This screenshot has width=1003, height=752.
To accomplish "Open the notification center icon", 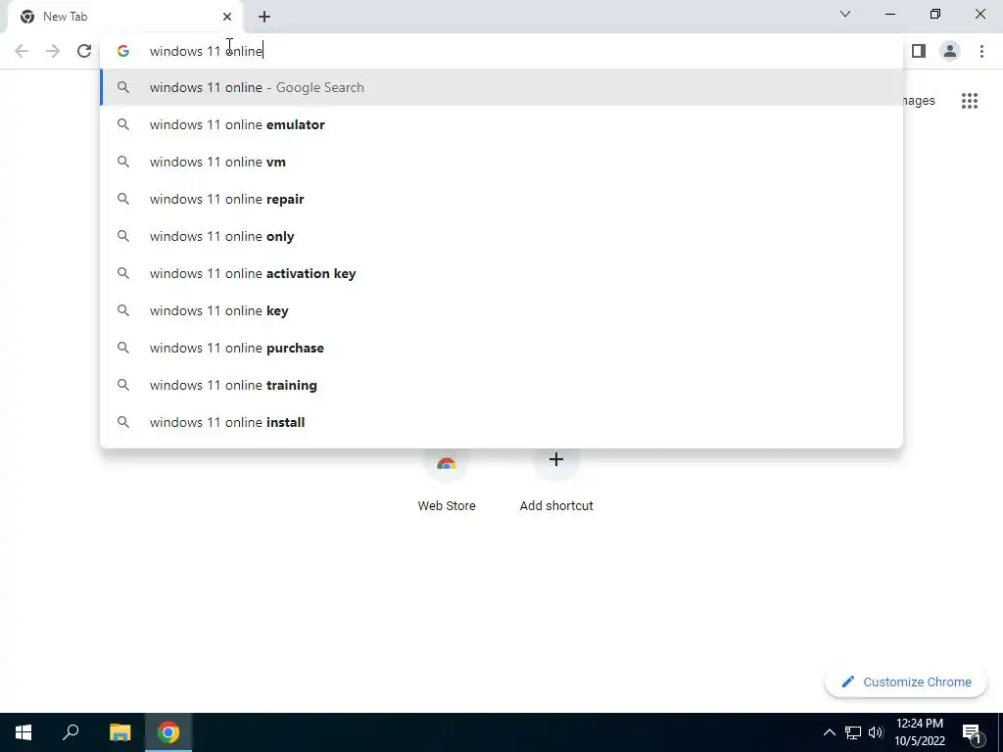I will coord(972,732).
